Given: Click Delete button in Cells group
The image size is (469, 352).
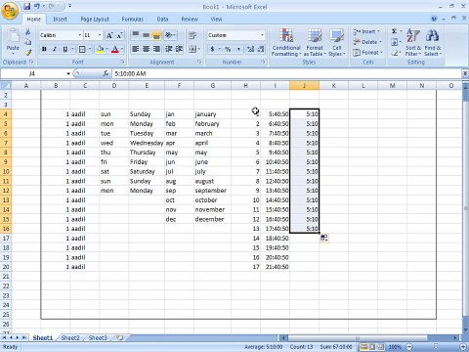Looking at the screenshot, I should 367,42.
